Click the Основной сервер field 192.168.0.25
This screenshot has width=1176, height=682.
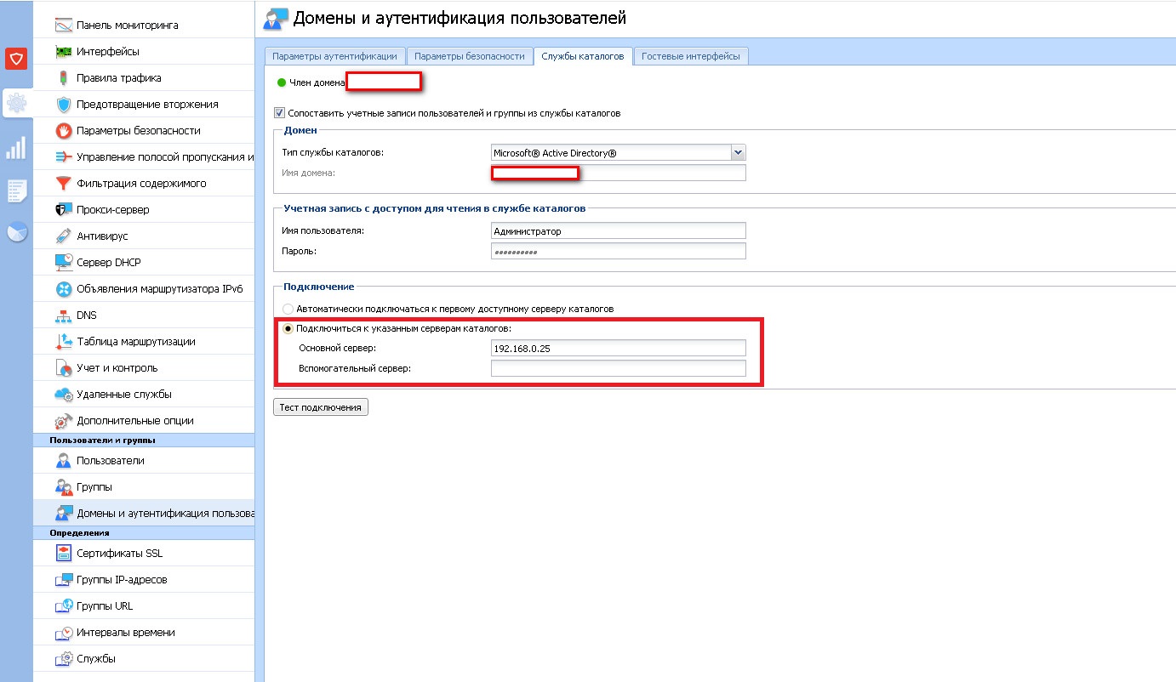(619, 348)
